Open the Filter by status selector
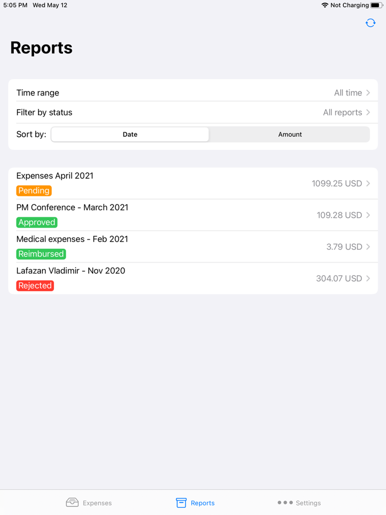The image size is (386, 515). 193,112
